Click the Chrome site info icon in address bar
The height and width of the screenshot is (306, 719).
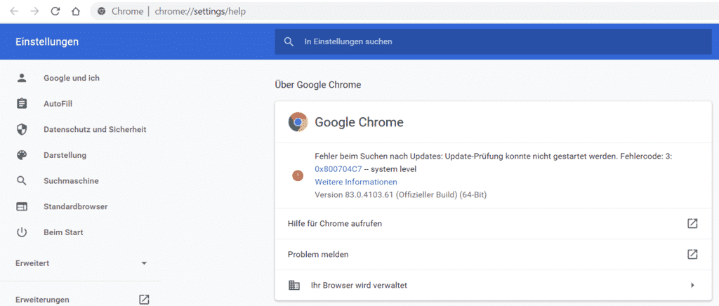[102, 11]
